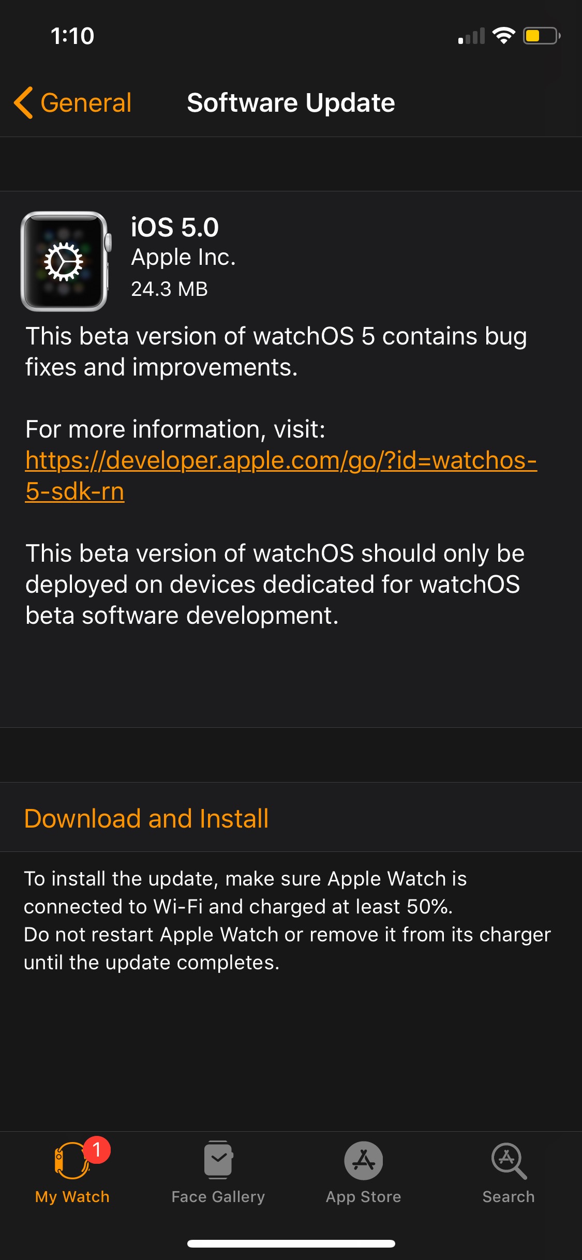Tap the 1:10 clock in status bar
Viewport: 582px width, 1260px height.
72,36
